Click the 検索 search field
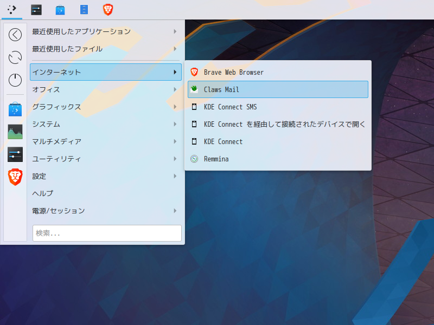This screenshot has width=434, height=325. click(x=107, y=233)
